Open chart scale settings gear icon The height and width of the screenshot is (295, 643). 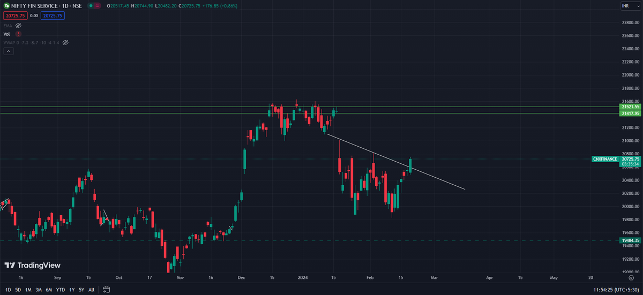(x=631, y=279)
